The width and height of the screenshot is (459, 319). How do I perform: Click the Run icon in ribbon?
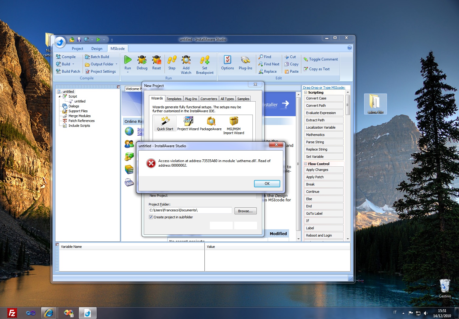click(x=128, y=60)
